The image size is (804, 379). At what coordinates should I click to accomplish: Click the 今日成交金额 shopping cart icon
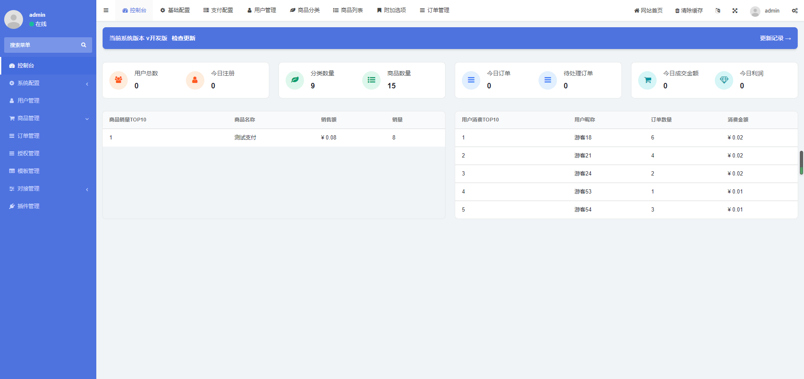click(647, 80)
